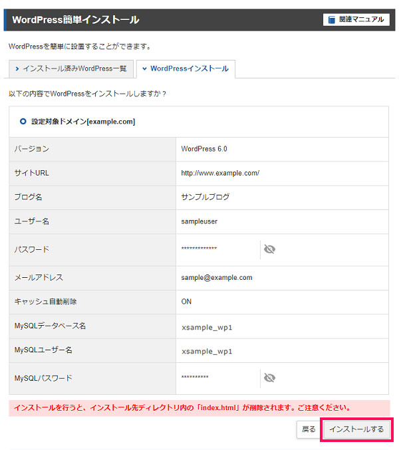The height and width of the screenshot is (450, 399).
Task: Click the circle icon beside 設定対象ドメイン
Action: (x=23, y=122)
